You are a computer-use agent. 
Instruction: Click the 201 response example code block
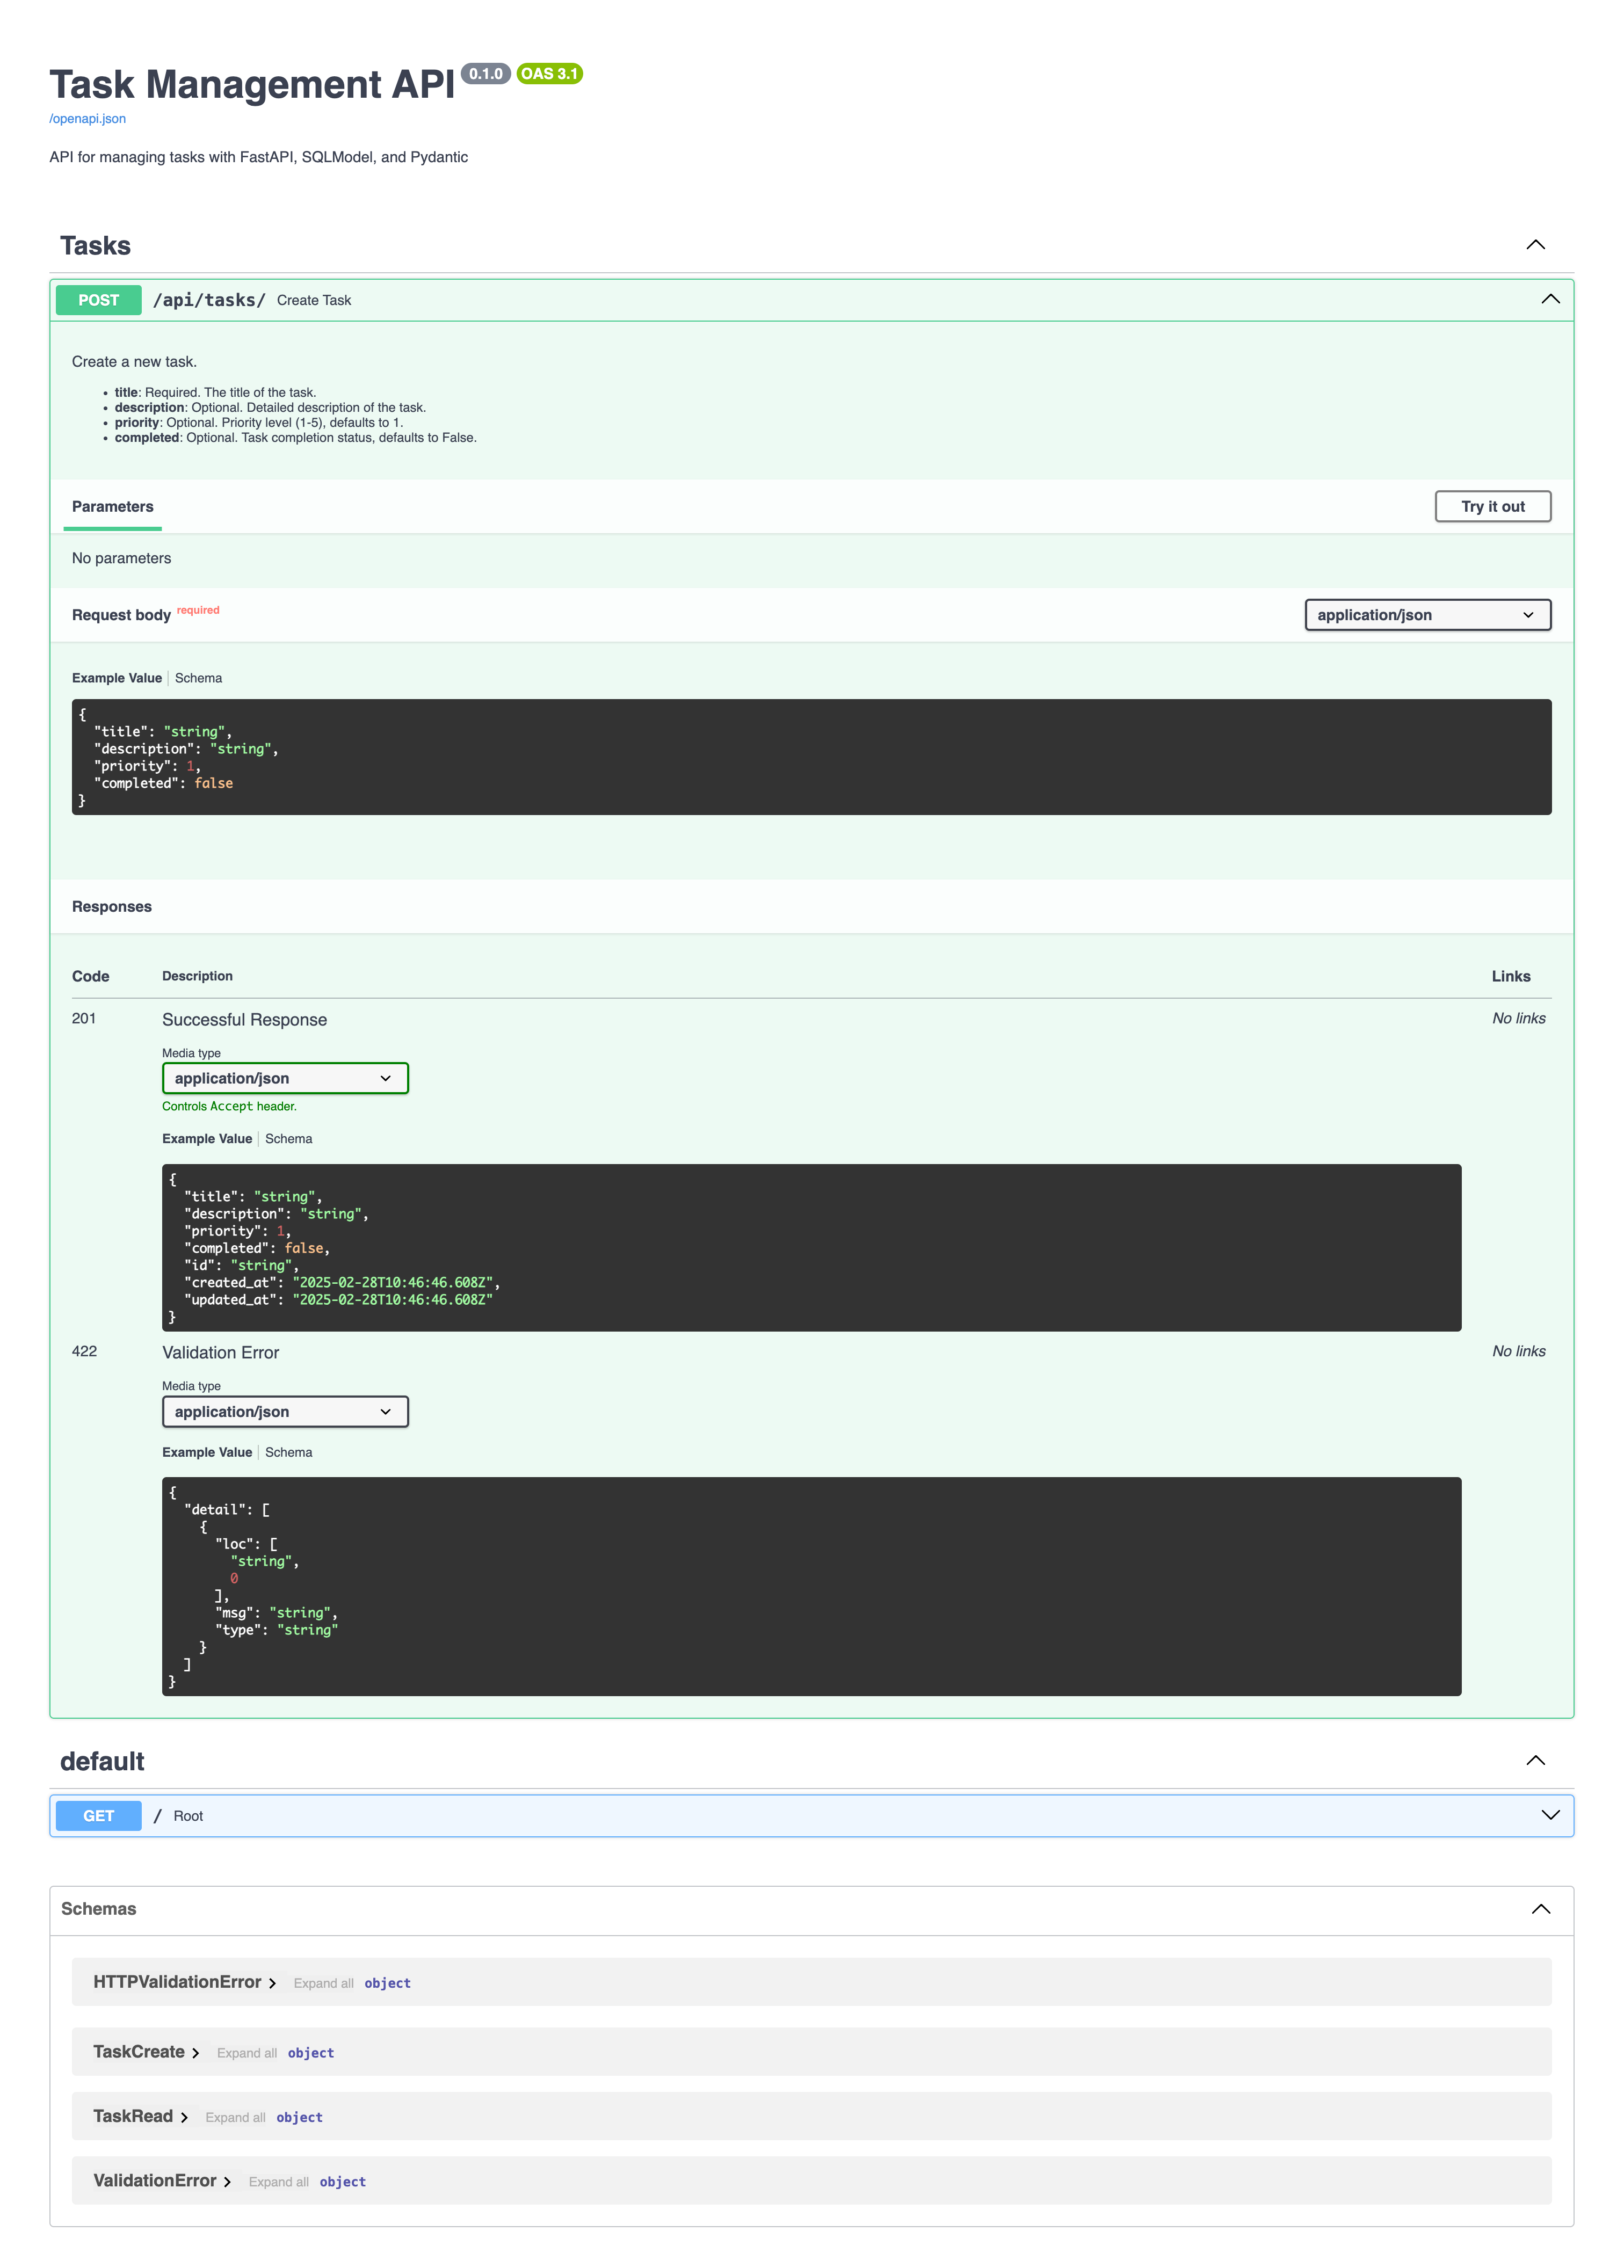811,1247
